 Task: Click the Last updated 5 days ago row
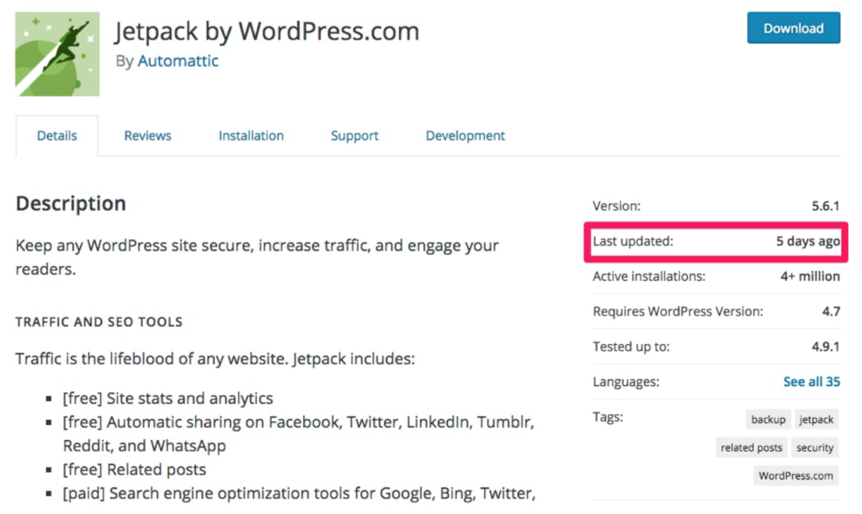716,241
